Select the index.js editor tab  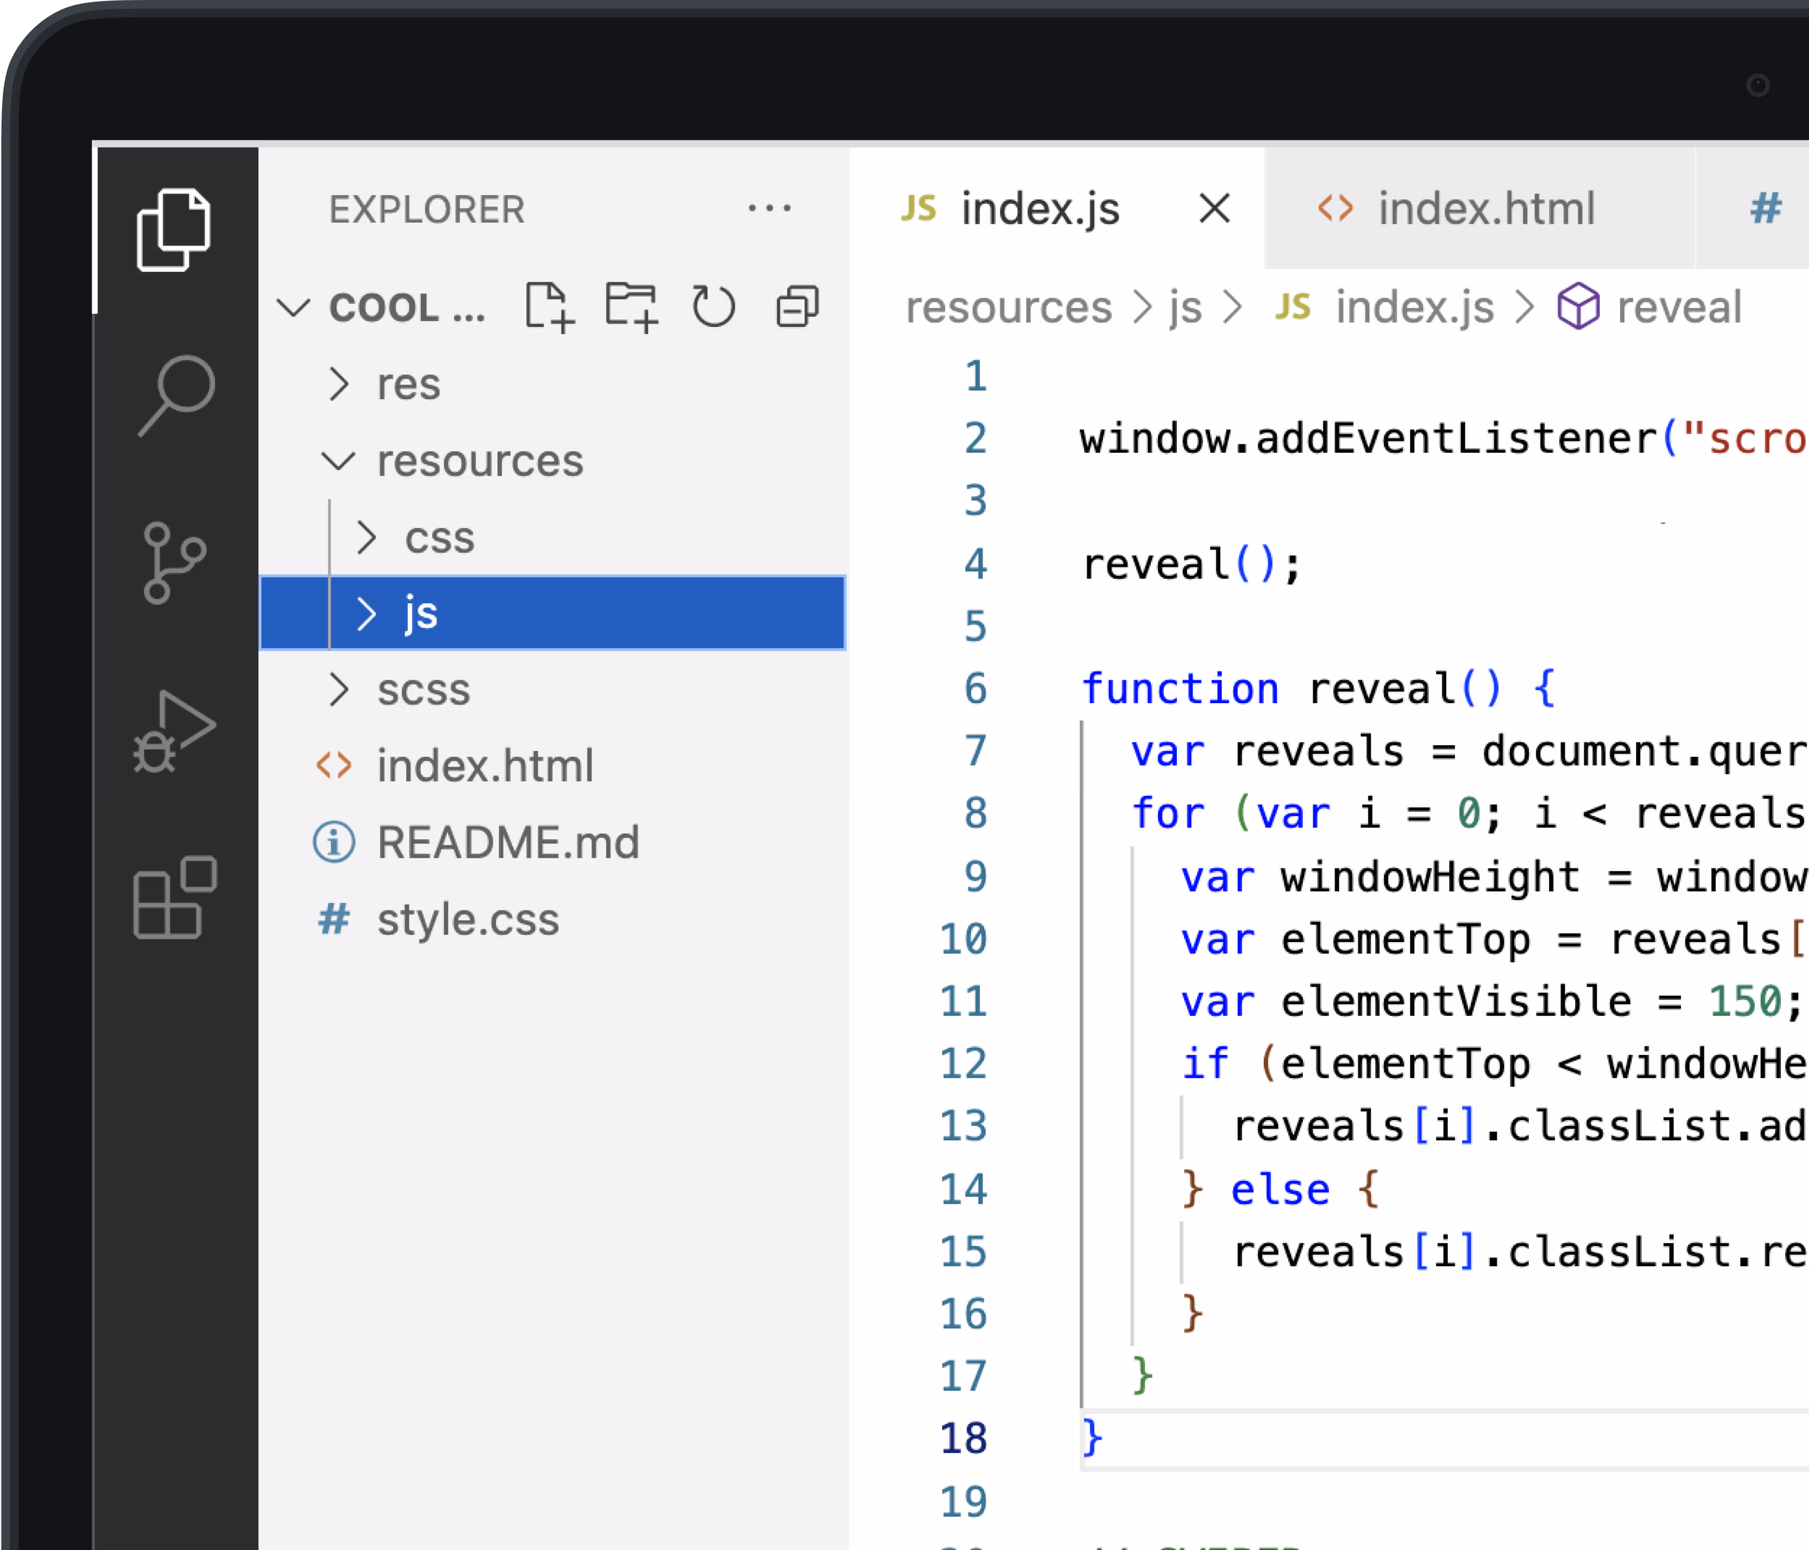tap(1057, 209)
